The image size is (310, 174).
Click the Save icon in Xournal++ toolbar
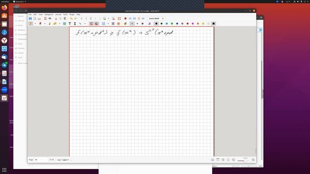tap(30, 18)
